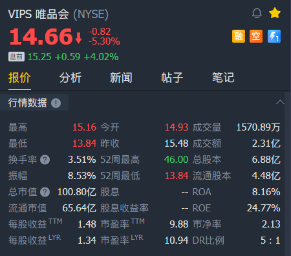291x256 pixels.
Task: Collapse the 行情数据 section with the chevron
Action: tap(280, 102)
